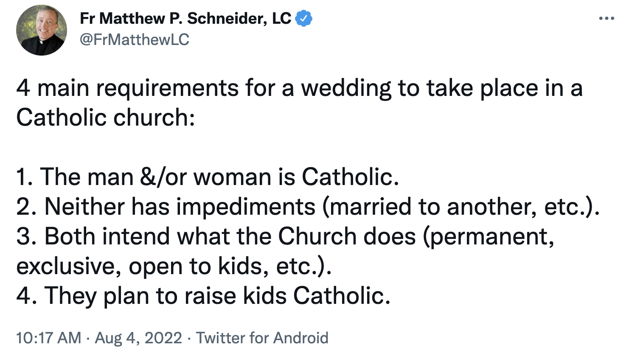Screen dimensions: 629x359
Task: Click the blue verified checkmark badge
Action: 303,19
